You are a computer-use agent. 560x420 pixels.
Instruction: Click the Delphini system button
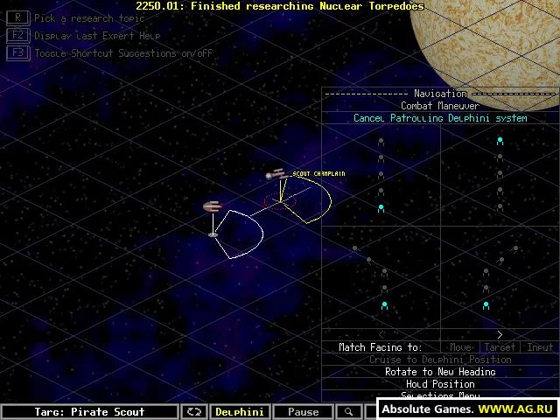click(x=240, y=411)
